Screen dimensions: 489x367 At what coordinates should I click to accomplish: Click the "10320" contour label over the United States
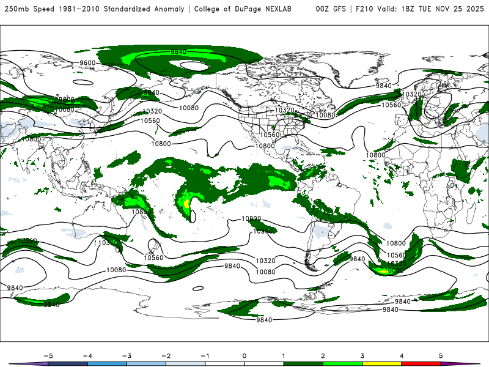284,110
